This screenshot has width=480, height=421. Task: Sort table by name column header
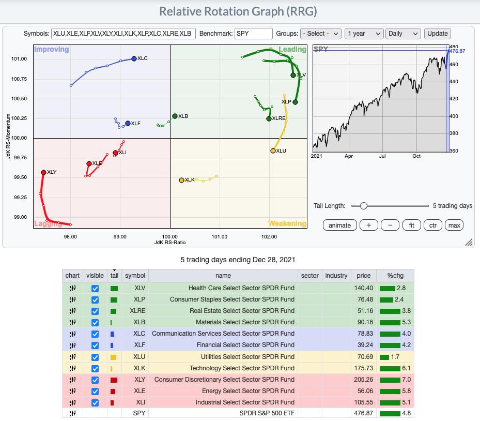pyautogui.click(x=223, y=276)
